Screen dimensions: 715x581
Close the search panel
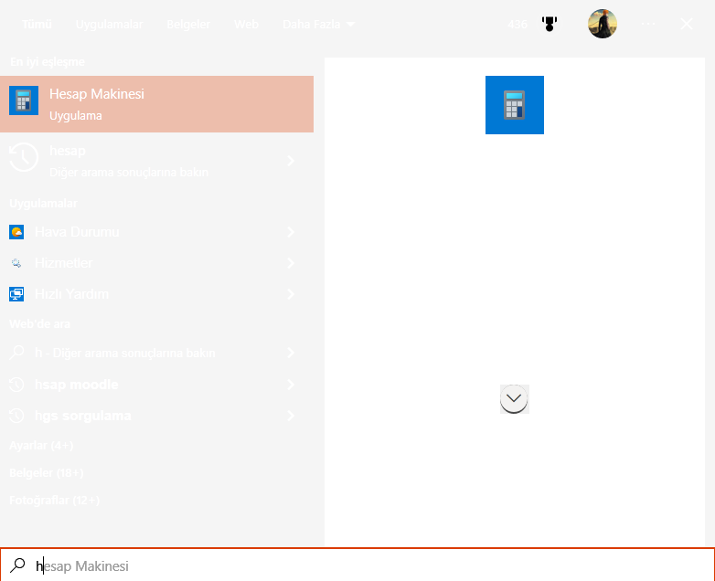687,24
